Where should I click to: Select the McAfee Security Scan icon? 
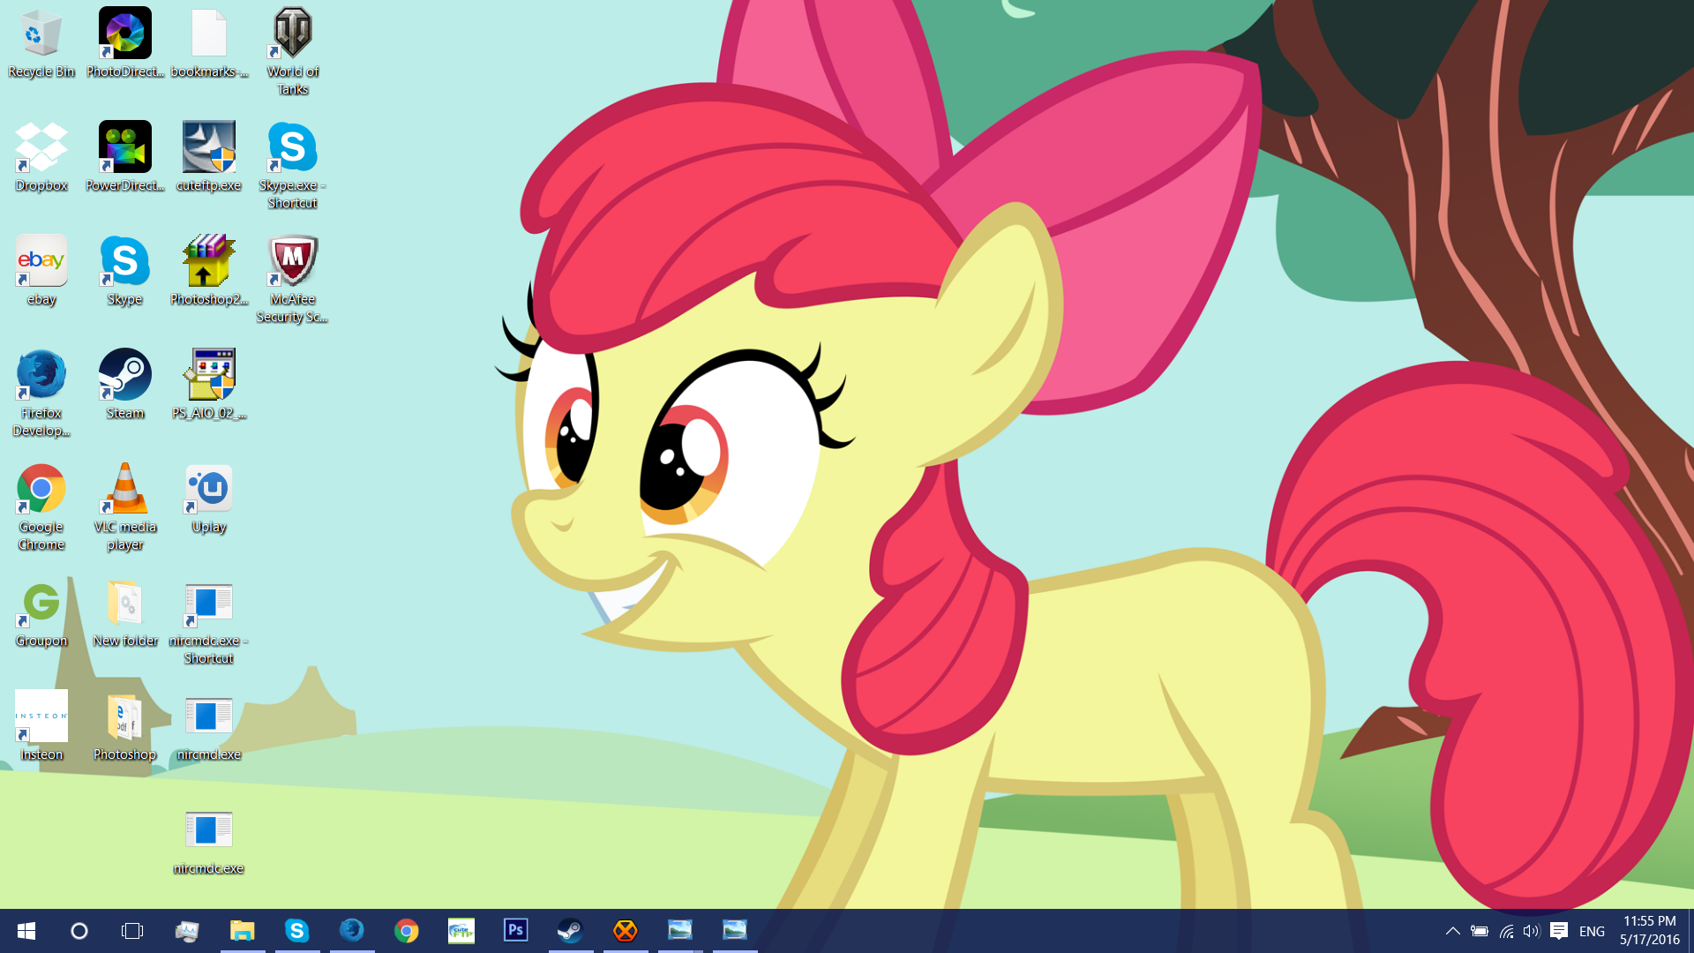click(292, 261)
